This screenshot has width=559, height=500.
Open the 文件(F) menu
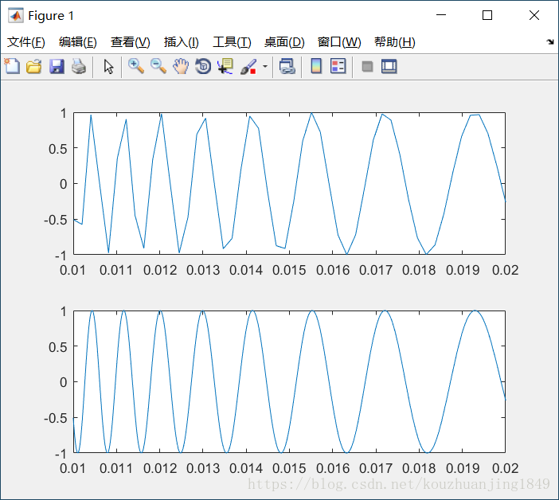click(26, 42)
